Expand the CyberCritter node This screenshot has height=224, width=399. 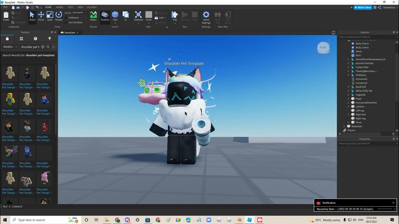pos(349,67)
